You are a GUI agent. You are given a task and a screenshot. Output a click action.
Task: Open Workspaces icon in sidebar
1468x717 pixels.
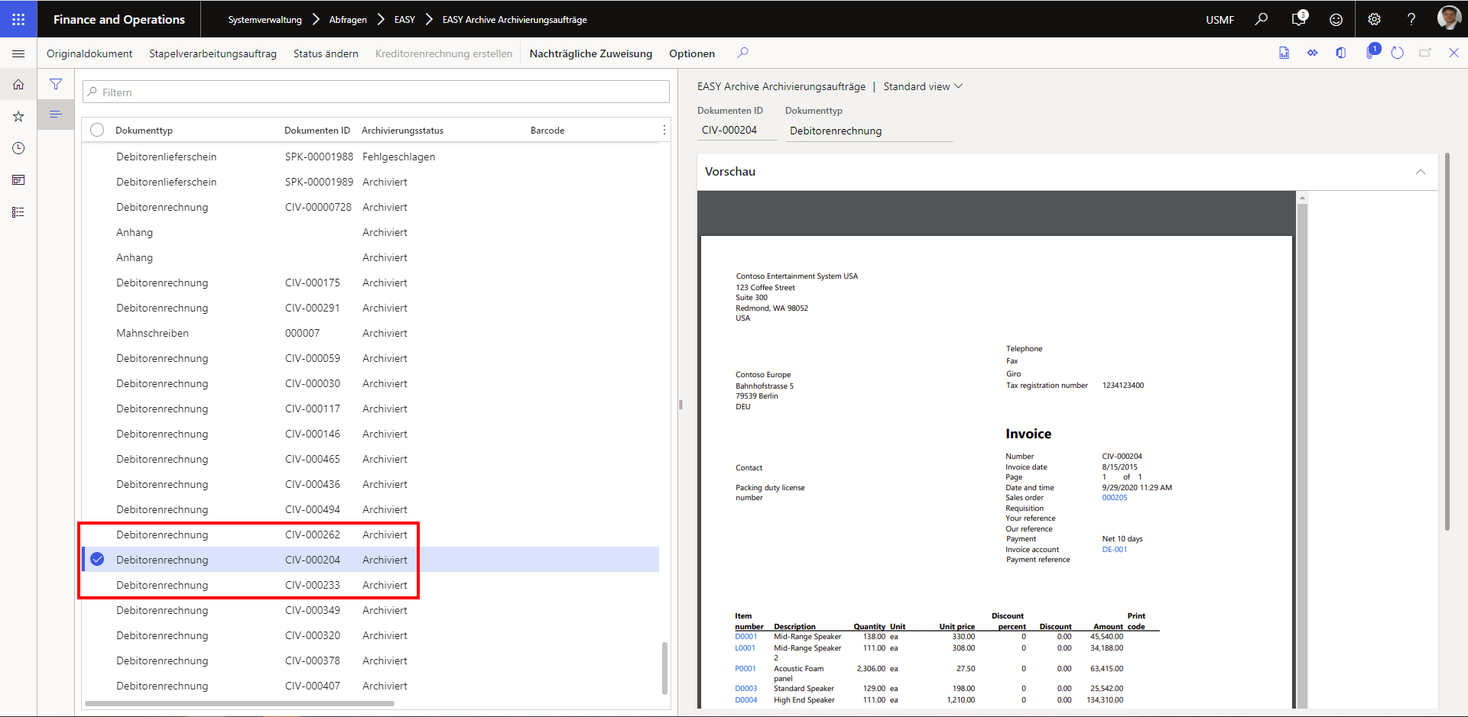(18, 180)
